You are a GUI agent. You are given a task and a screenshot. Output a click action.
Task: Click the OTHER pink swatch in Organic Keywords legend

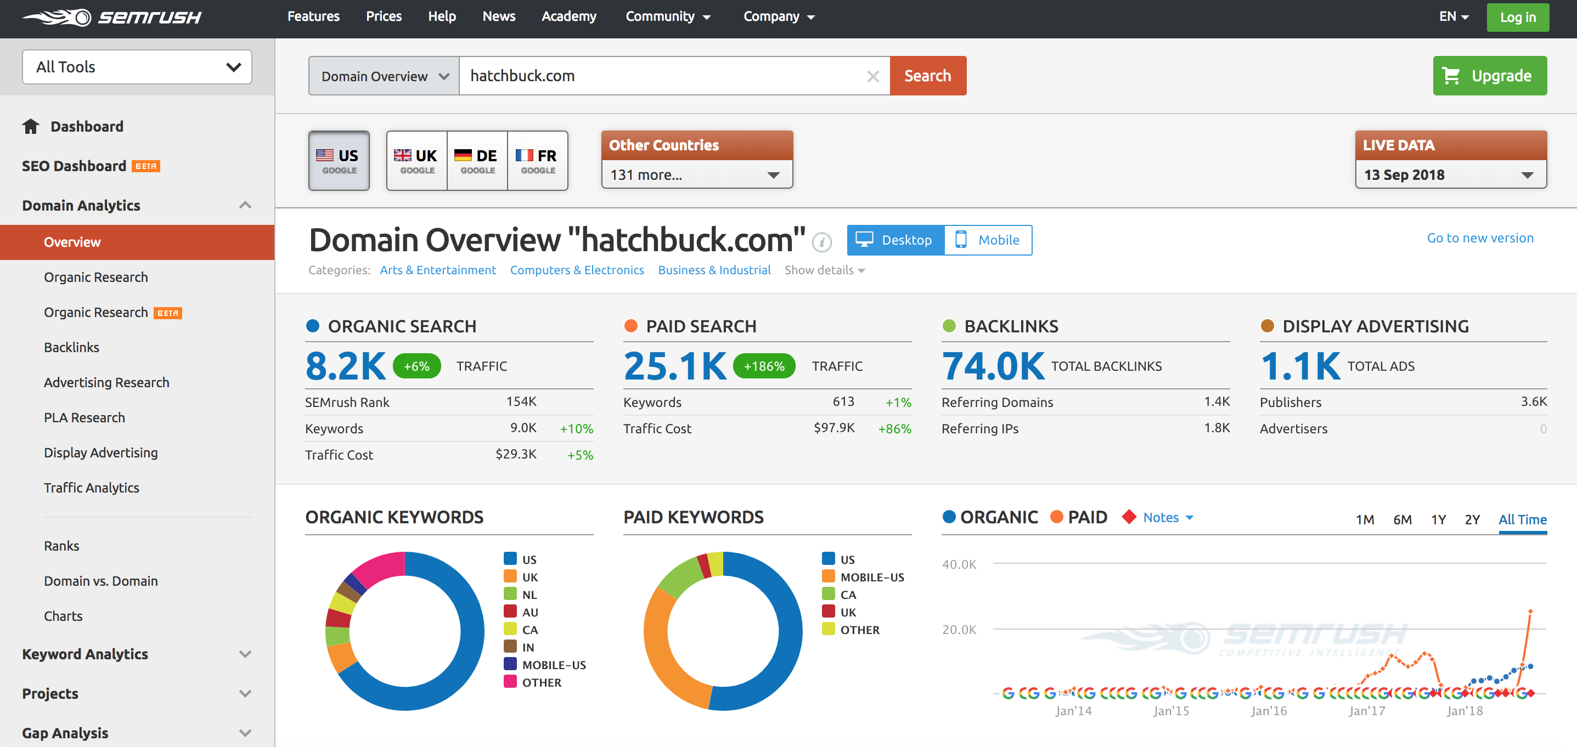click(x=510, y=682)
